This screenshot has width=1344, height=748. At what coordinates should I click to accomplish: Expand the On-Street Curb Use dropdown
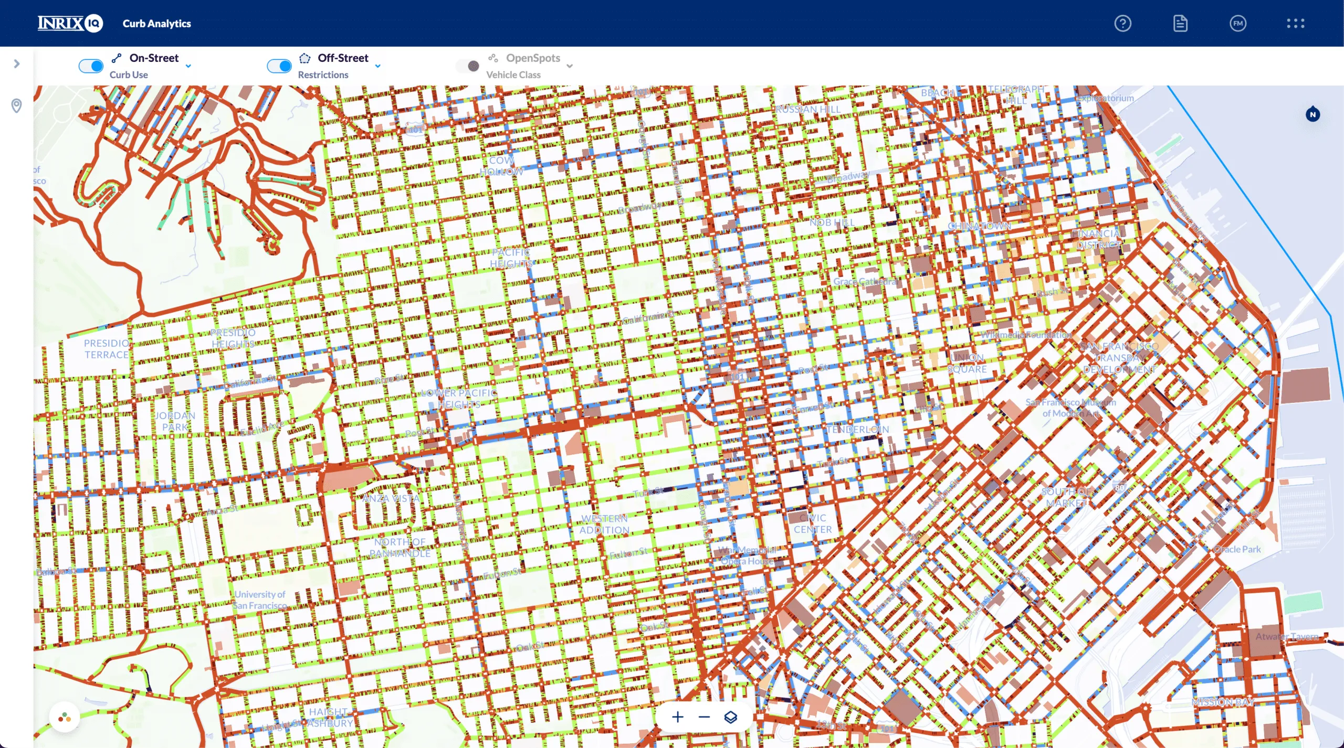188,66
